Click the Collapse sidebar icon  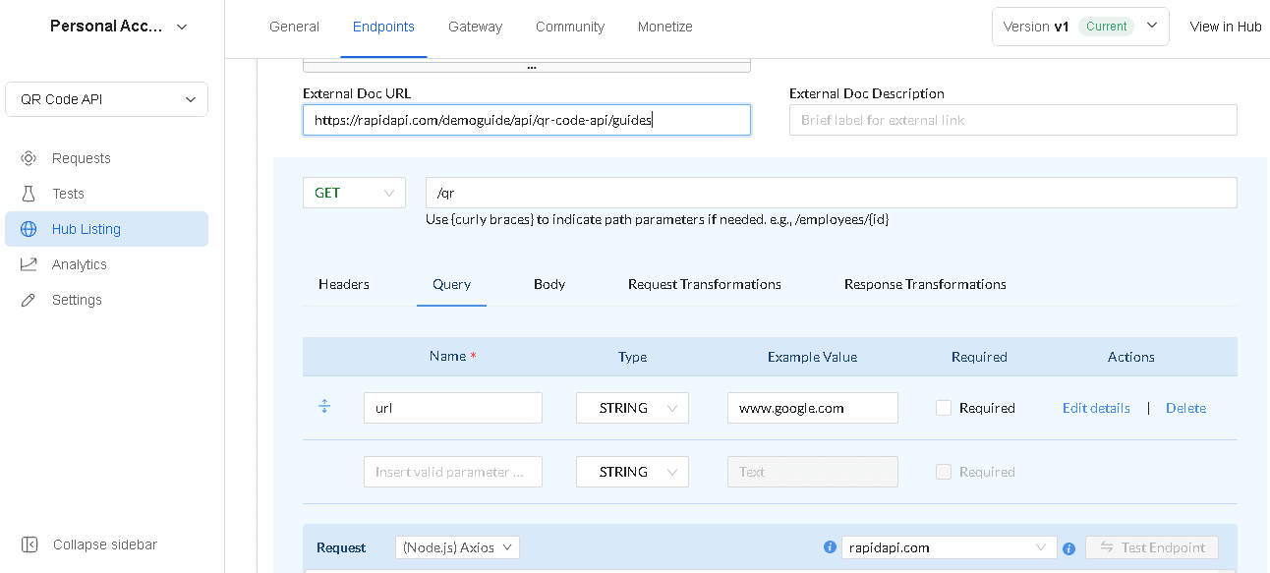pyautogui.click(x=29, y=544)
